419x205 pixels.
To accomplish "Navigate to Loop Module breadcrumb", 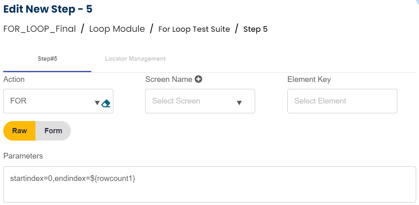I will click(117, 29).
